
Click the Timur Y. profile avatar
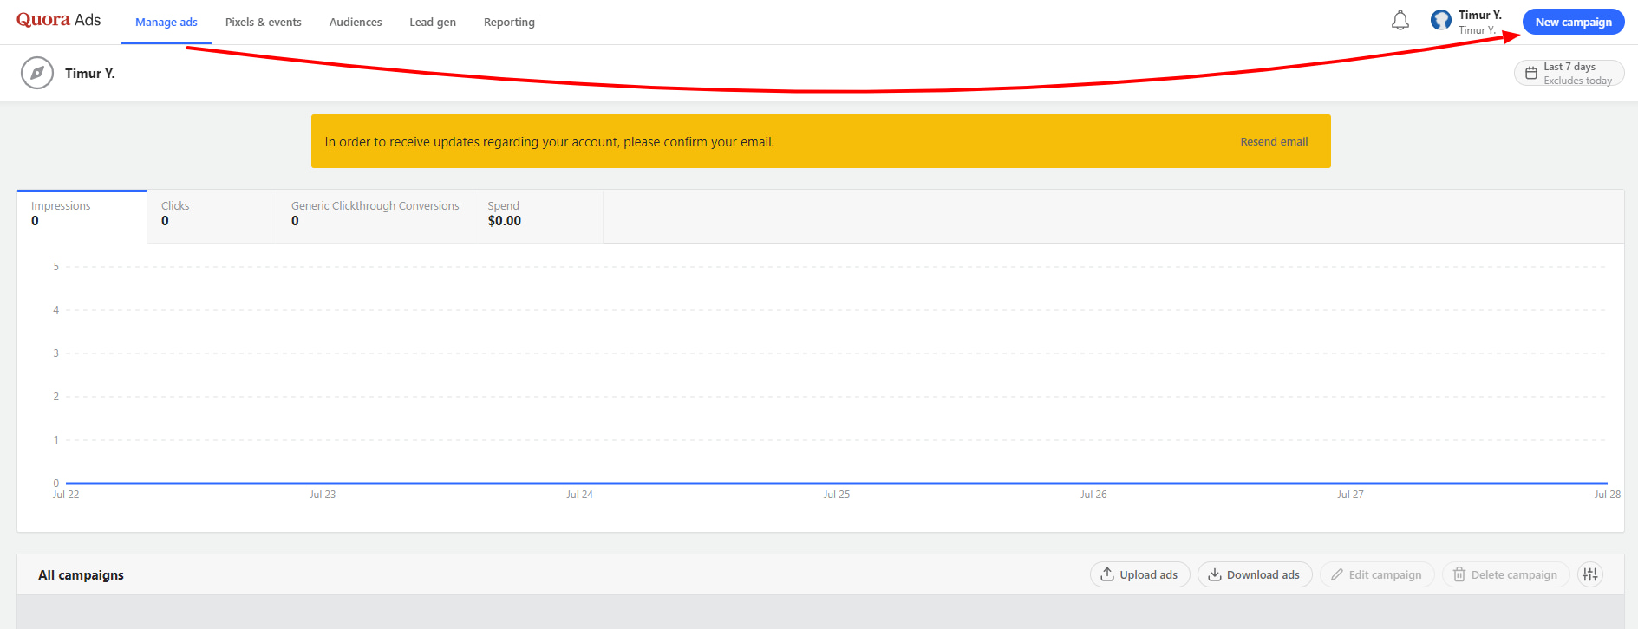point(1440,21)
